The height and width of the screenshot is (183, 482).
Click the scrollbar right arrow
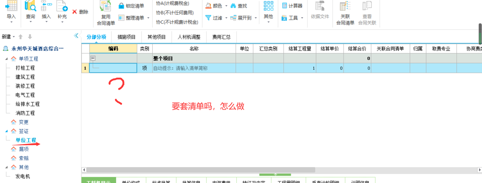point(479,170)
